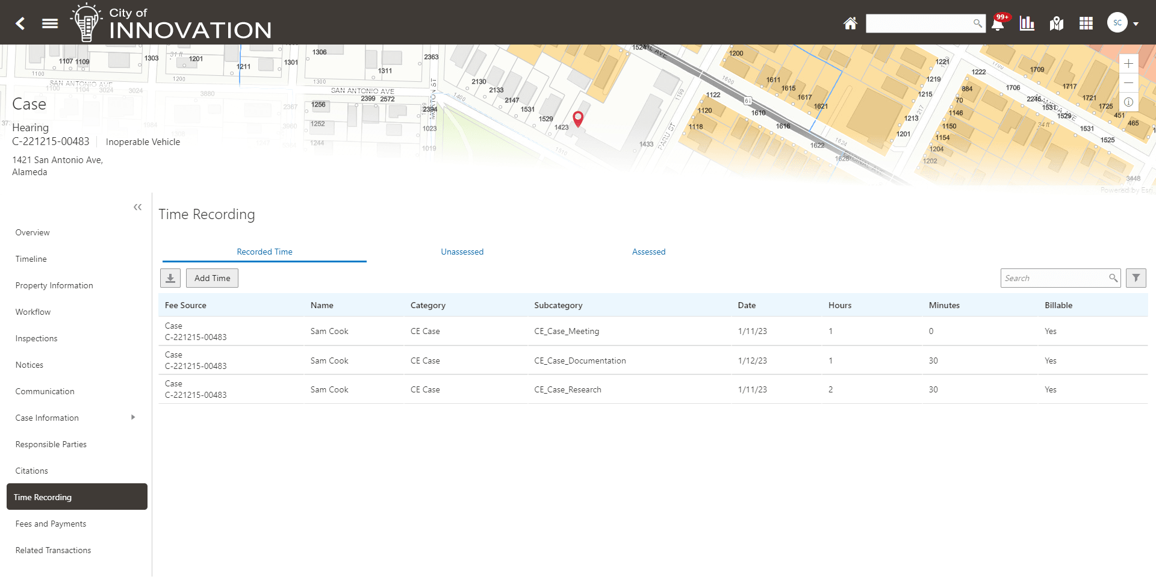Screen dimensions: 1156x585
Task: Switch to the Assessed tab
Action: point(648,252)
